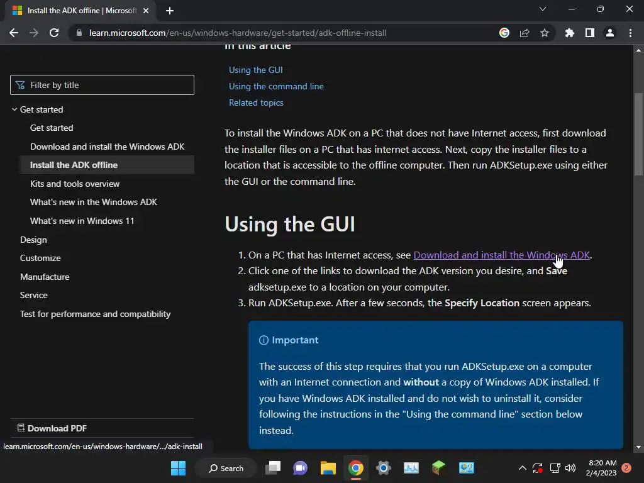Click the browser forward arrow
The width and height of the screenshot is (644, 483).
click(x=34, y=33)
